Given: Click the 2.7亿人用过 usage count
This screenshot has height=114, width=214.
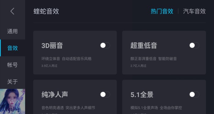Looking at the screenshot, I should [138, 66].
